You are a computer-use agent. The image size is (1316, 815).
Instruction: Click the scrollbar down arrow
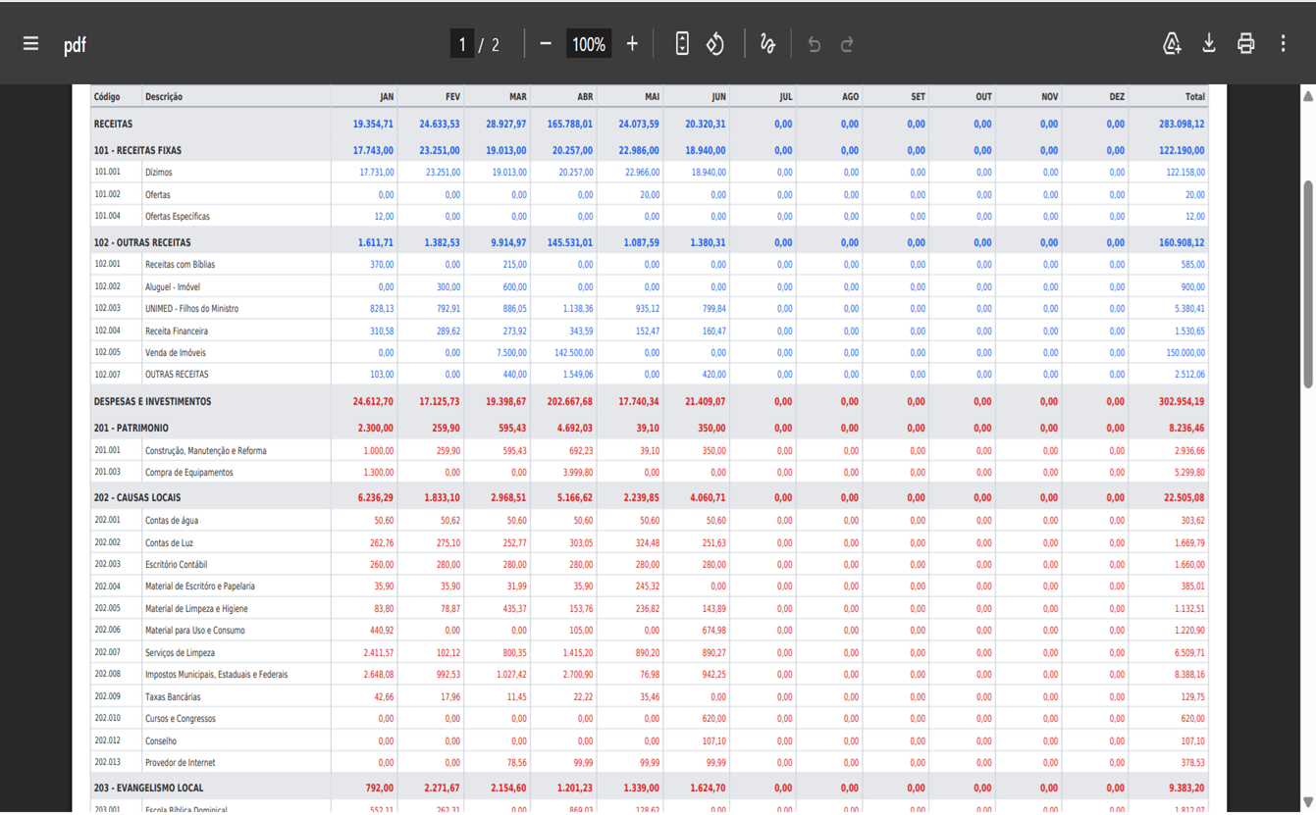coord(1308,802)
